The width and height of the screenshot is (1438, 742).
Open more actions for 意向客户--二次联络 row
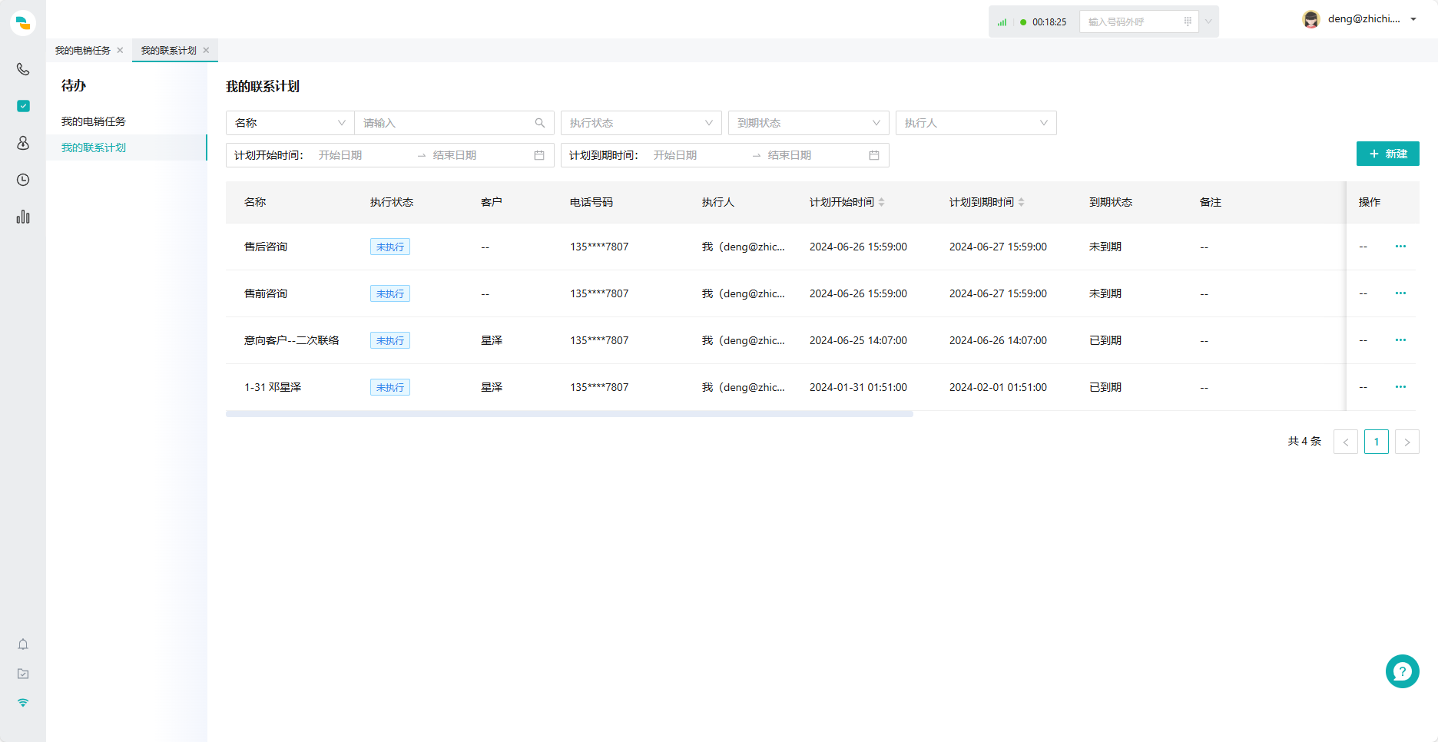(1400, 340)
